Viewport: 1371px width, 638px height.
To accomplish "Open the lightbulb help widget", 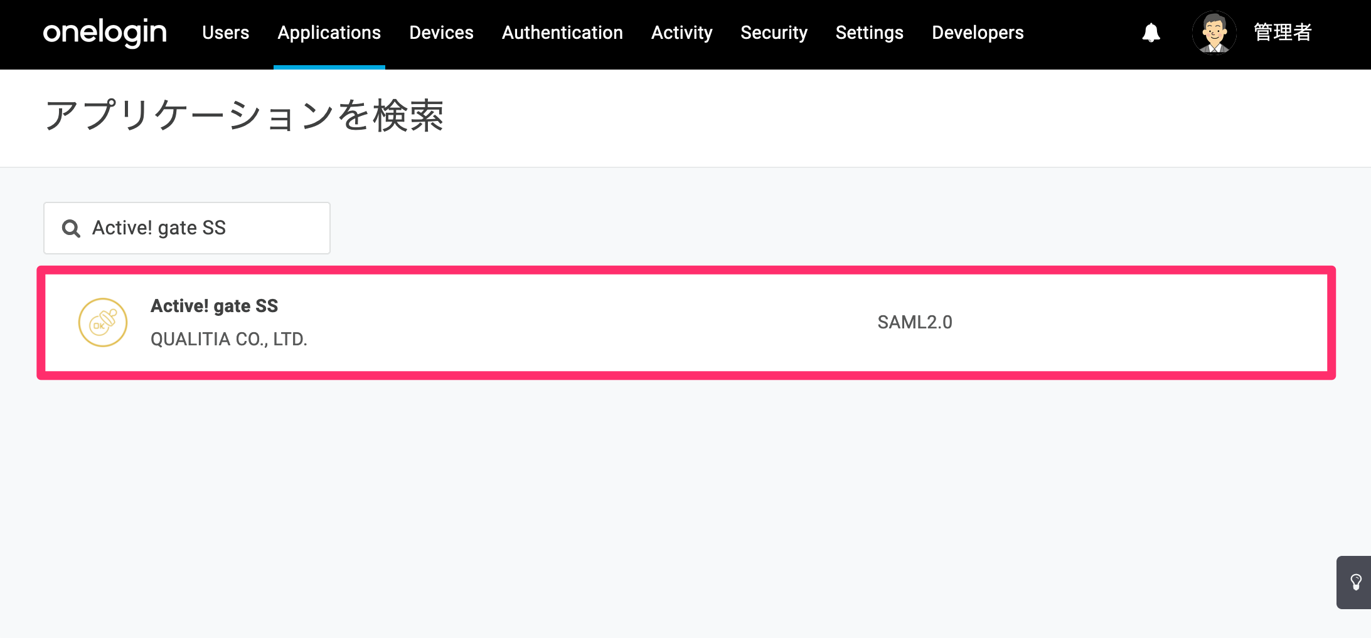I will pyautogui.click(x=1355, y=582).
